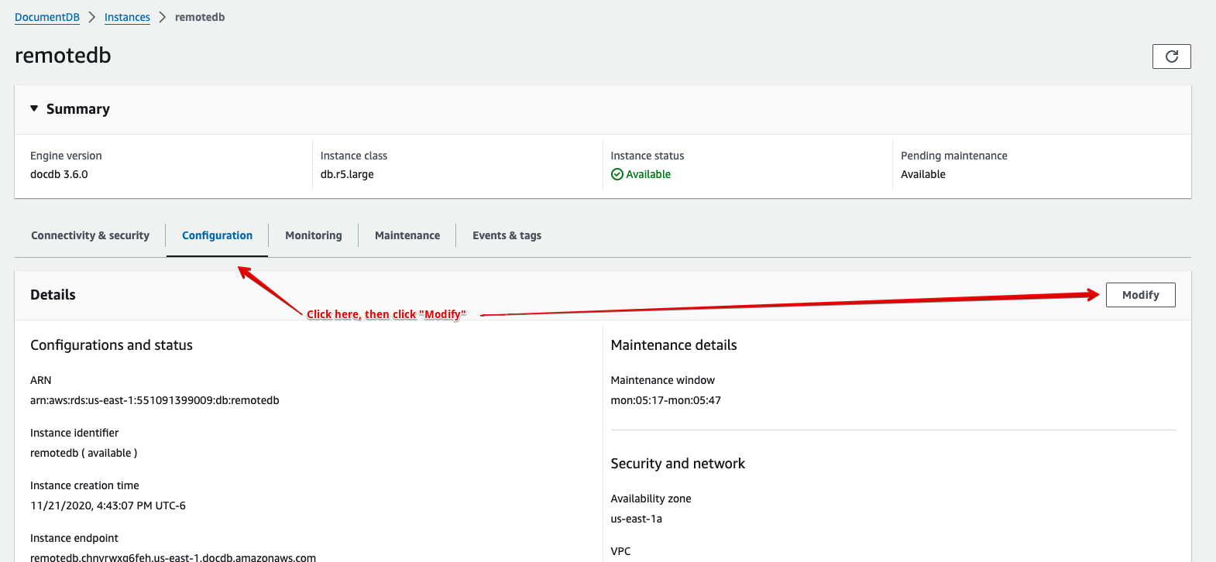Viewport: 1216px width, 562px height.
Task: Click the Maintenance details heading
Action: 674,345
